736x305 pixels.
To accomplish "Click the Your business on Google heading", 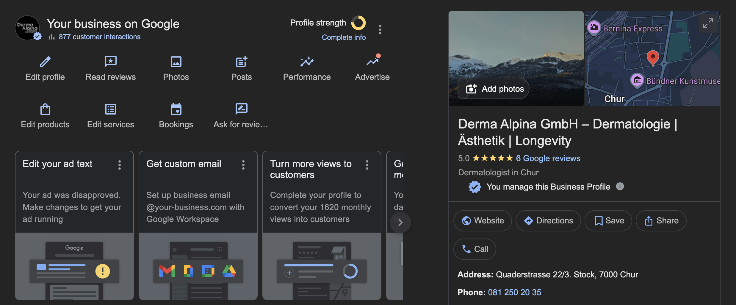I will coord(113,24).
